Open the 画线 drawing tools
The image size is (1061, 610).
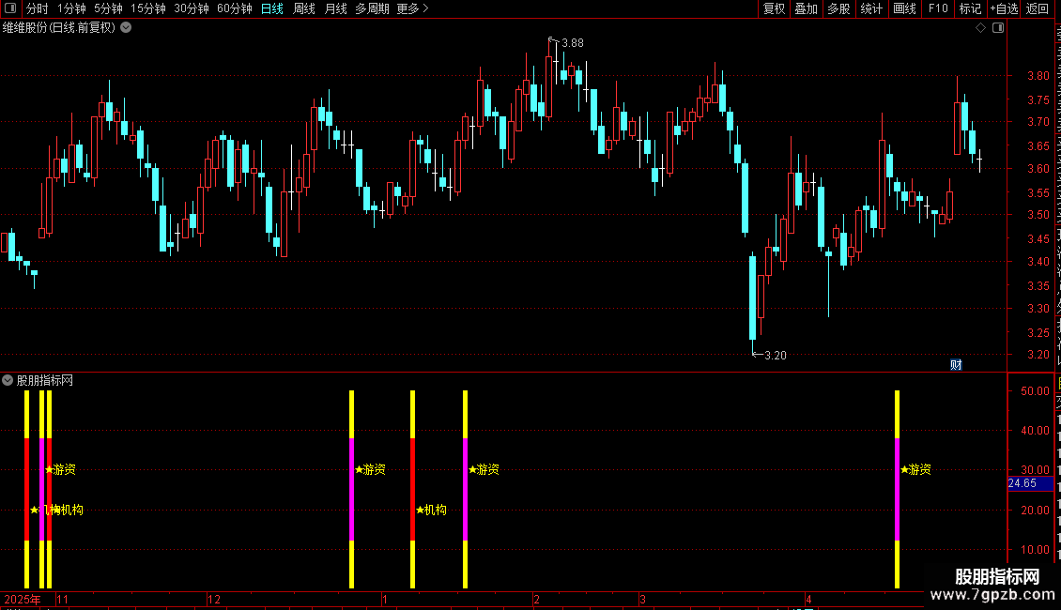point(905,8)
